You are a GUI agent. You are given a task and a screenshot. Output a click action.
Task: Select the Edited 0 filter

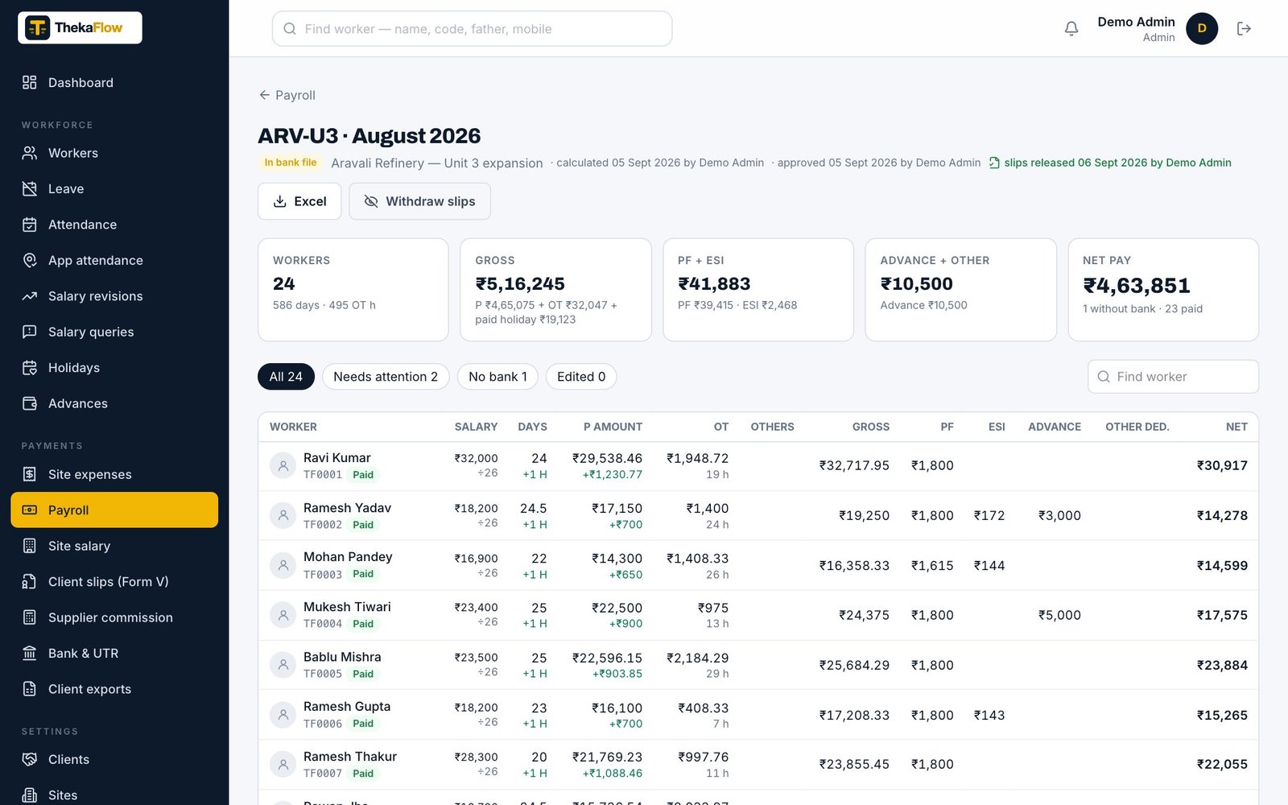[x=581, y=377]
